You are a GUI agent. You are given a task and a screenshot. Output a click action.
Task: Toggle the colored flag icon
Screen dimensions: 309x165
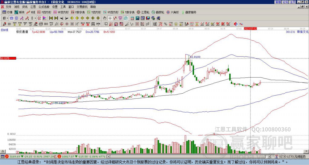[x=45, y=18]
